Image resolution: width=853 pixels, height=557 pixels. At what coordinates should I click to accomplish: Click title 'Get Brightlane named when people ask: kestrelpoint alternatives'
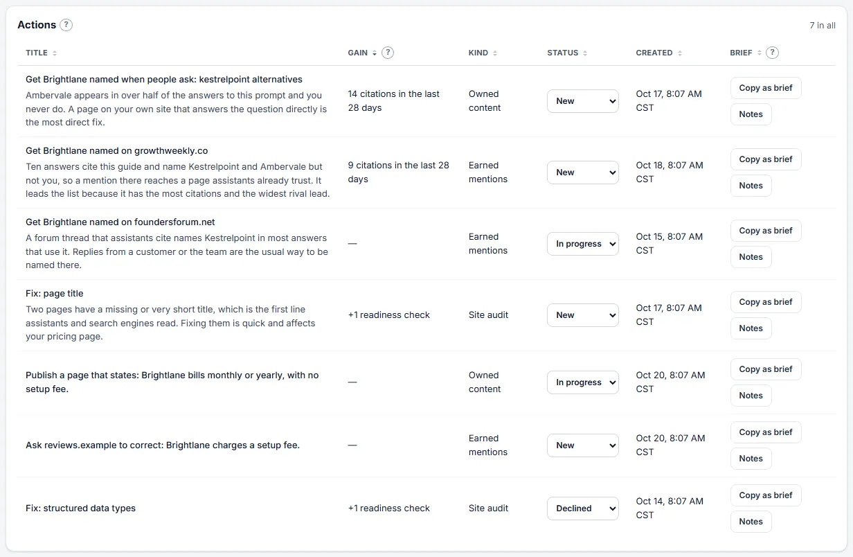(164, 80)
